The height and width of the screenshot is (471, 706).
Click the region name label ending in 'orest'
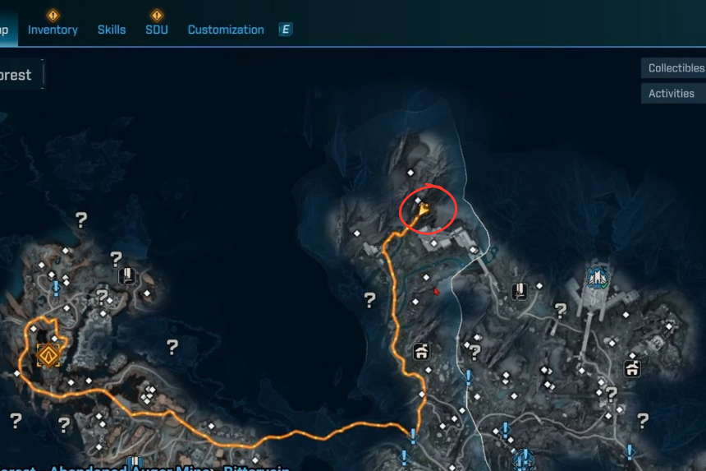[16, 75]
